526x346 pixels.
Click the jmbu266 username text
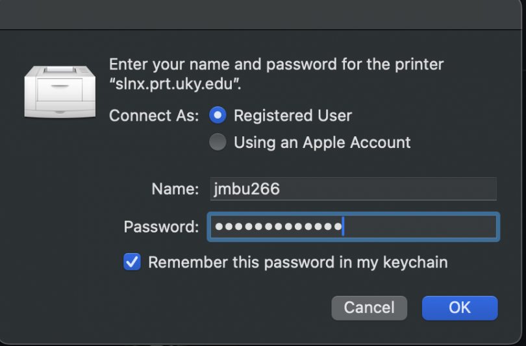pos(247,189)
